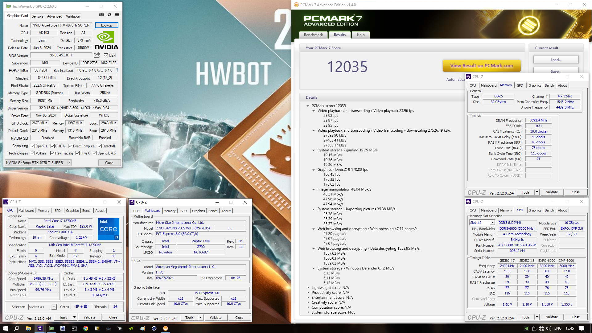Click Validate in the CPU-Z CPU window

pos(89,317)
